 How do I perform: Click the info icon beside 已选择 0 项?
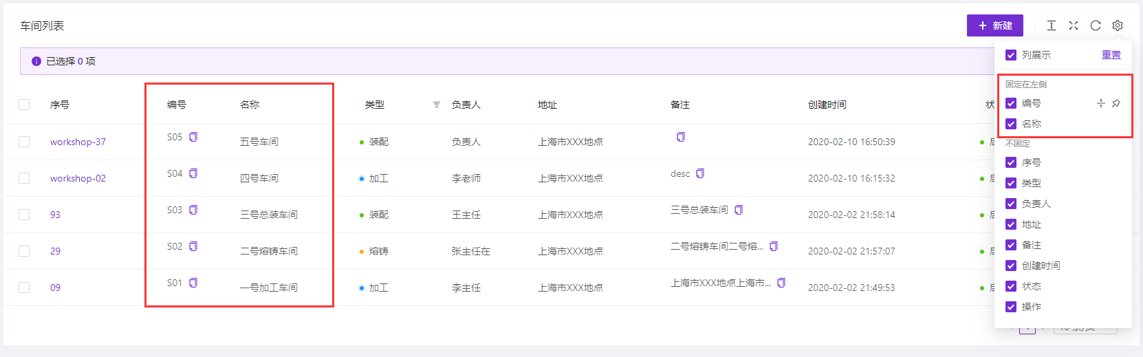click(36, 61)
